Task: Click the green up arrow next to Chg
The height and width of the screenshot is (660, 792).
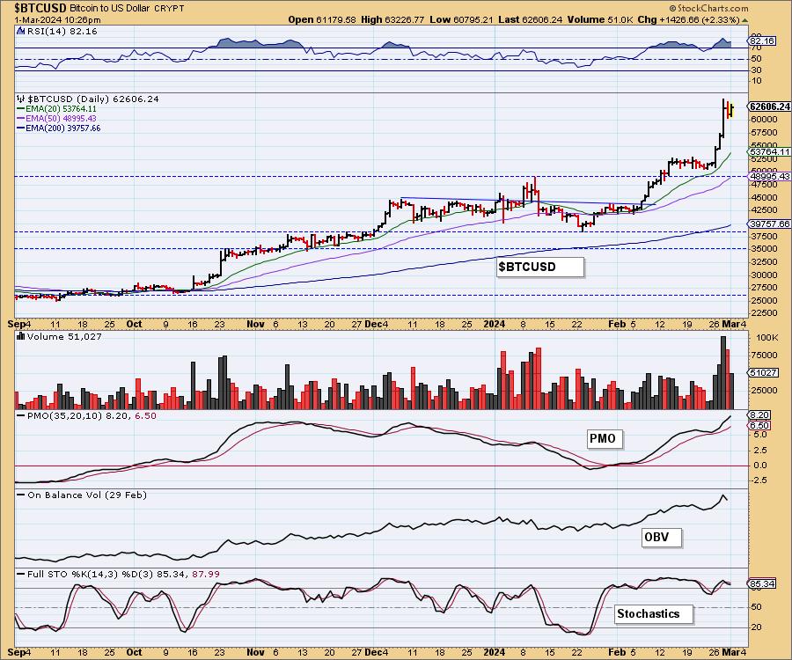Action: coord(745,20)
